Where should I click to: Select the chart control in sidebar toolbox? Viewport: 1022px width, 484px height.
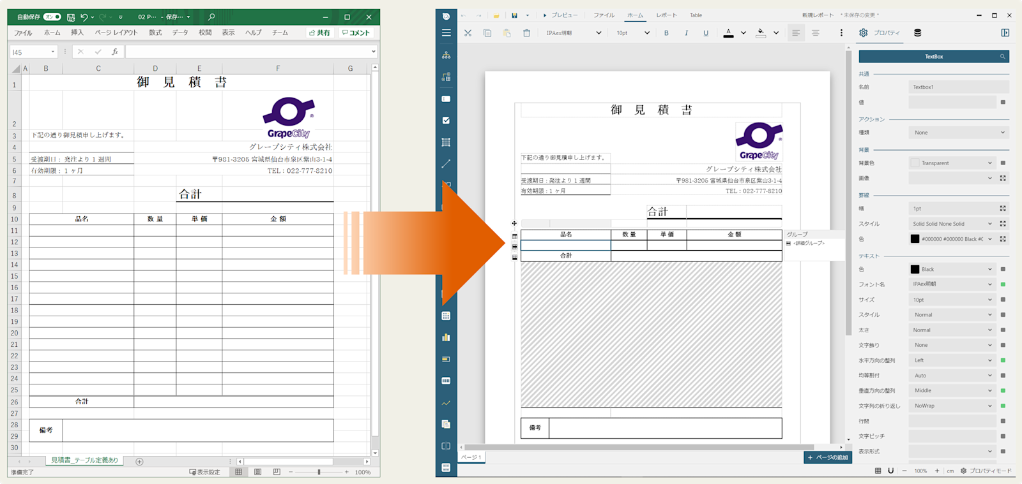tap(446, 337)
